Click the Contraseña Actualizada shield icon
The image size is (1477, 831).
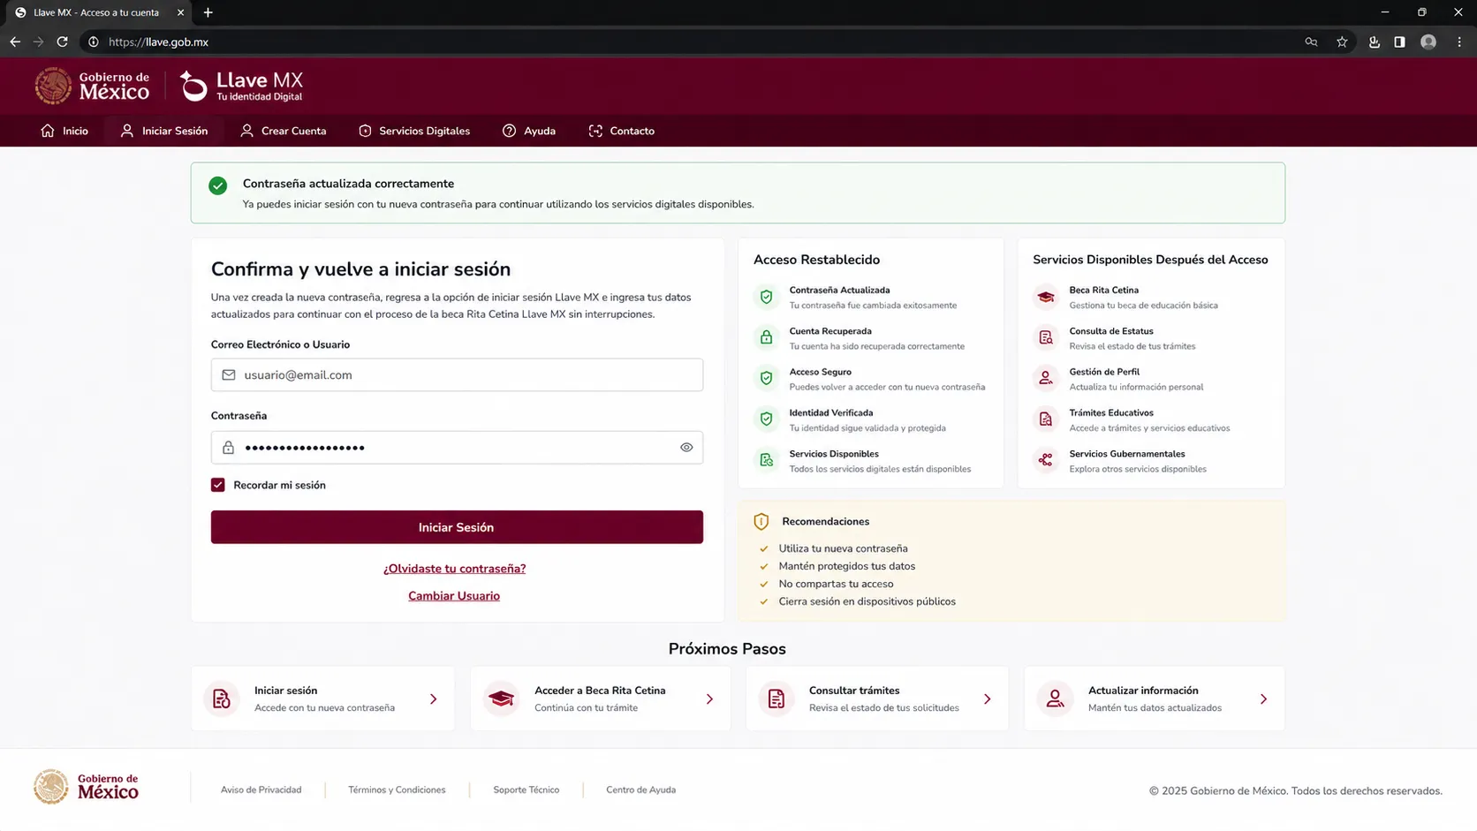tap(766, 297)
